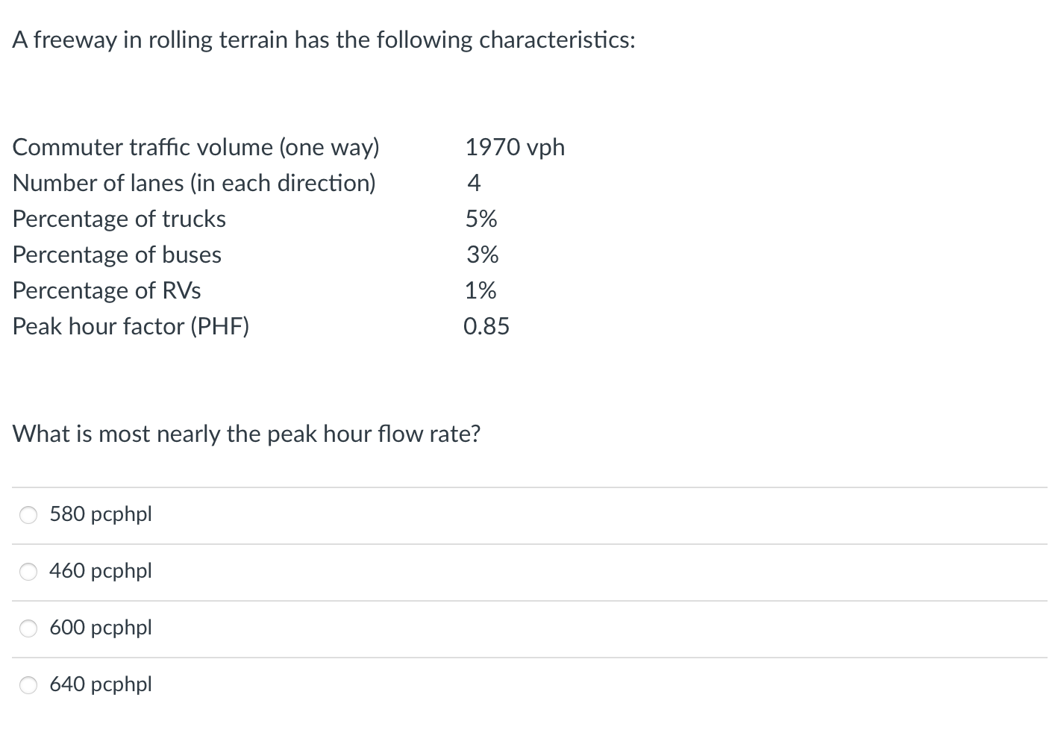Click the 'Percentage of buses' row label
Viewport: 1058px width, 730px height.
[x=117, y=255]
